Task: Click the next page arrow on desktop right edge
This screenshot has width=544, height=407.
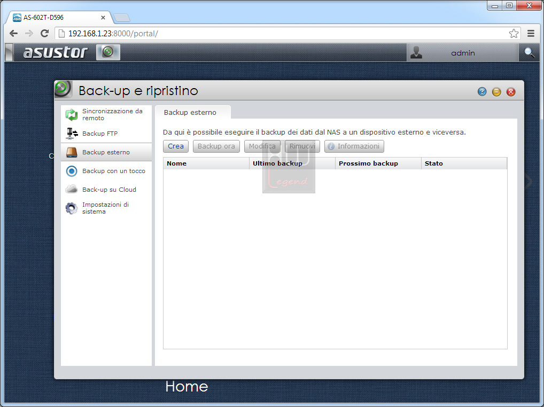Action: 529,181
